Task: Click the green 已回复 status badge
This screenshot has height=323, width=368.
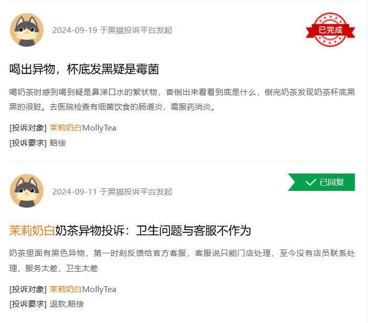Action: pos(321,182)
